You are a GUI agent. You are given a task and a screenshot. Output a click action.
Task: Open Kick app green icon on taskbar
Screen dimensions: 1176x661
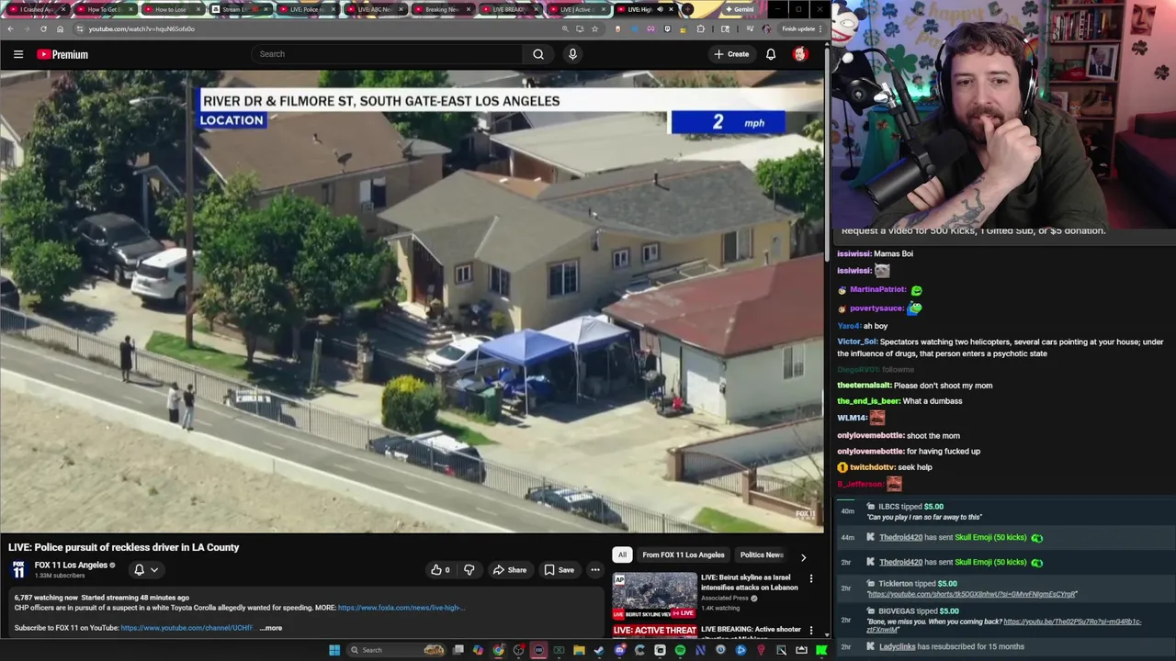pos(821,650)
